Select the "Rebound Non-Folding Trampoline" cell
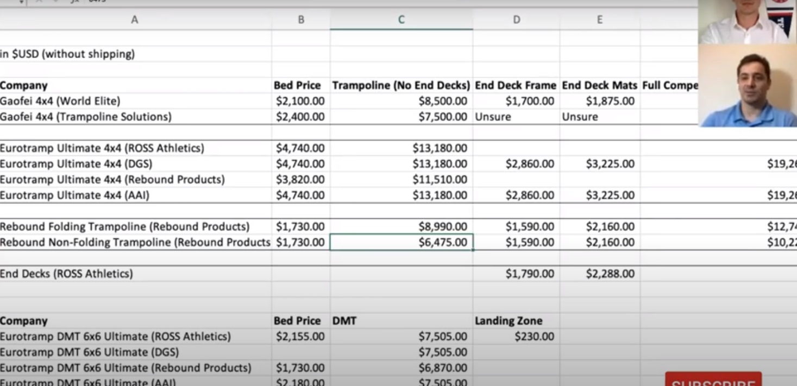The height and width of the screenshot is (386, 797). (136, 242)
